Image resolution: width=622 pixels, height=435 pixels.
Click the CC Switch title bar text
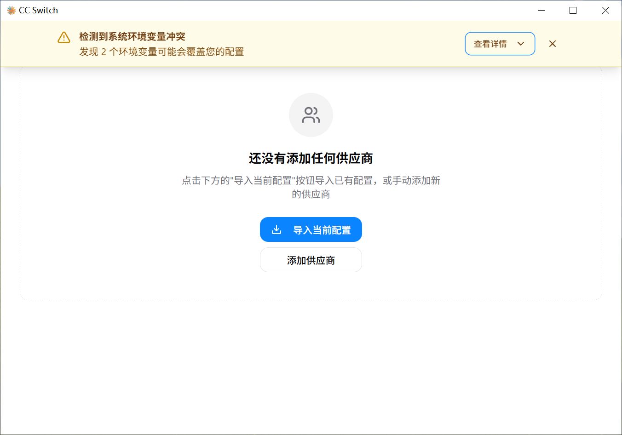39,11
